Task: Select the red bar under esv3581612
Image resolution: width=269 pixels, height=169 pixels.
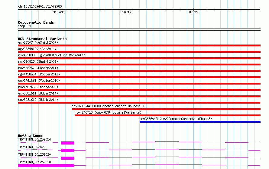Action: click(139, 103)
